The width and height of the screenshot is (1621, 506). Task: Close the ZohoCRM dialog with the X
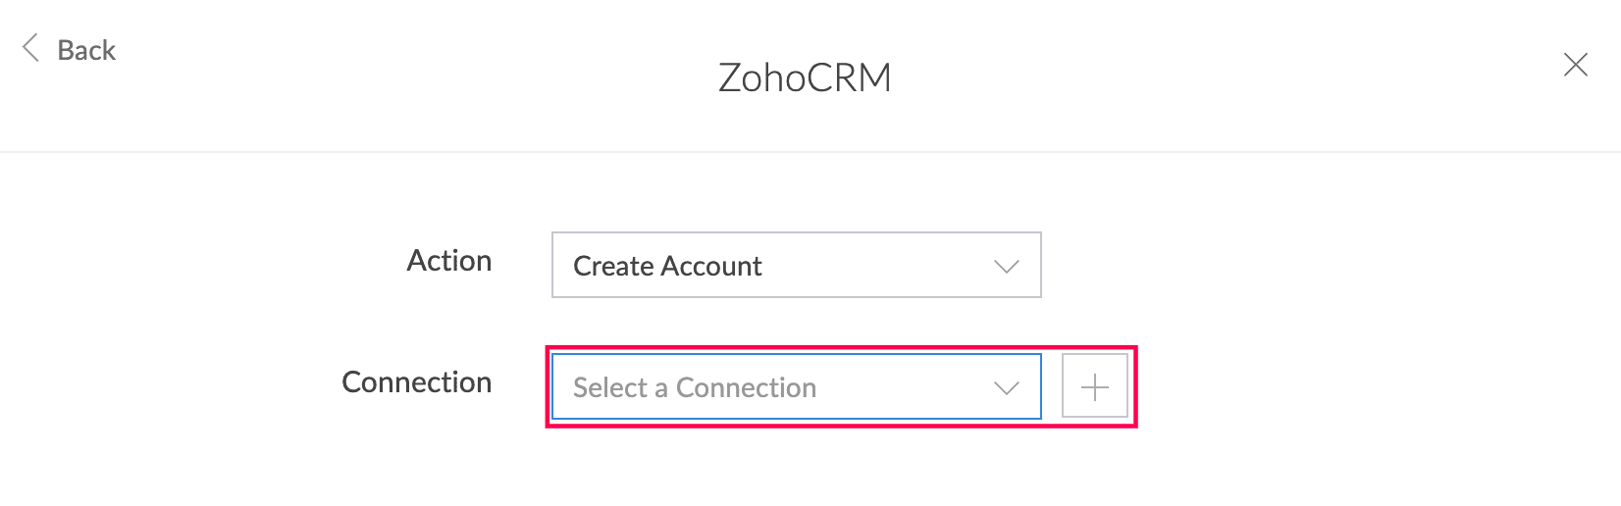(1576, 65)
